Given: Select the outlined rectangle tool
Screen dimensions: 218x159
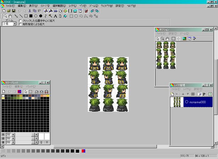Looking at the screenshot, I should pyautogui.click(x=26, y=16).
